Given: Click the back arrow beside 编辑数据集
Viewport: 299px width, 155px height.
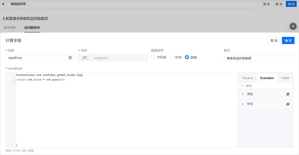Looking at the screenshot, I should click(x=4, y=4).
